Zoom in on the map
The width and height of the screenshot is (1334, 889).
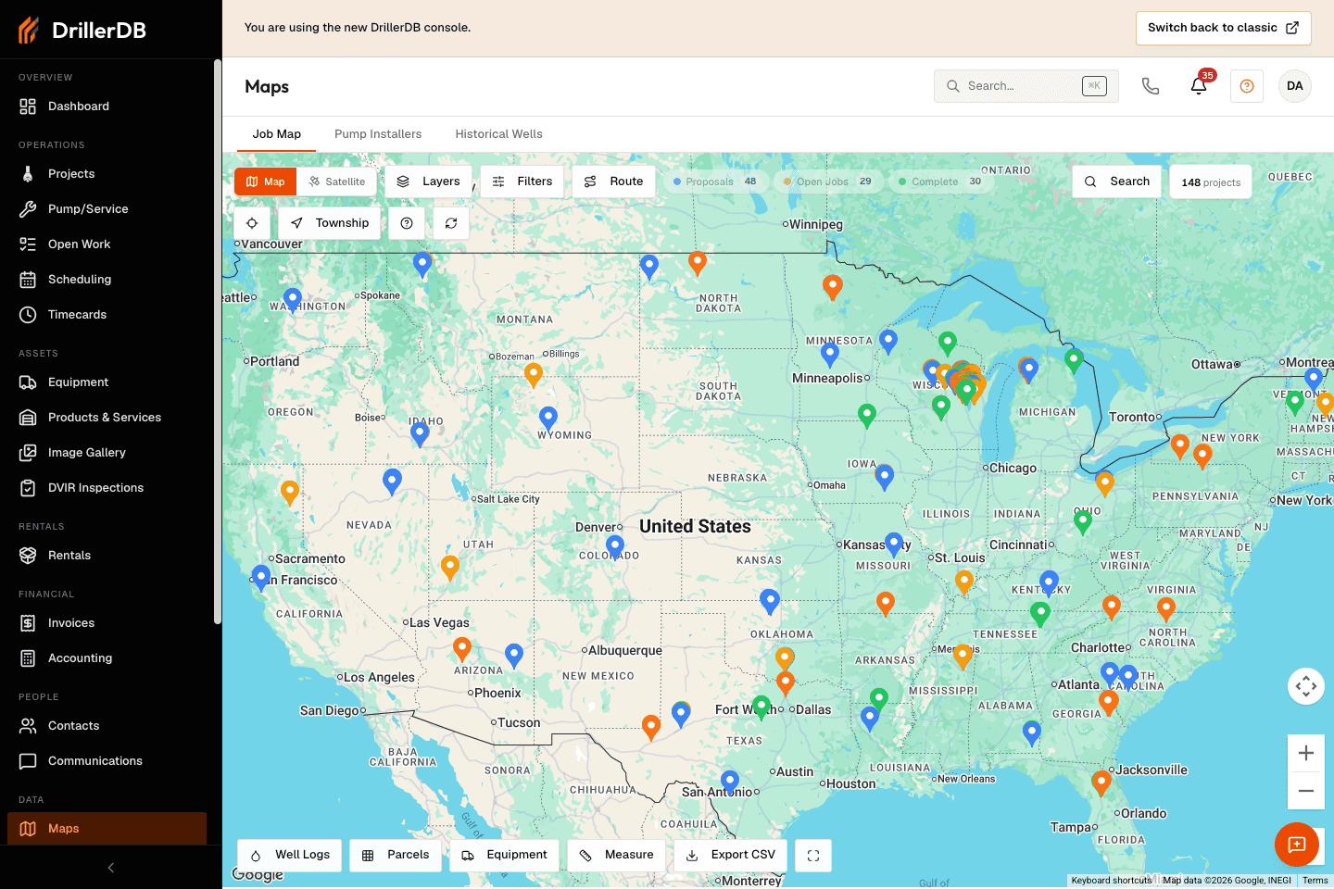pos(1306,753)
